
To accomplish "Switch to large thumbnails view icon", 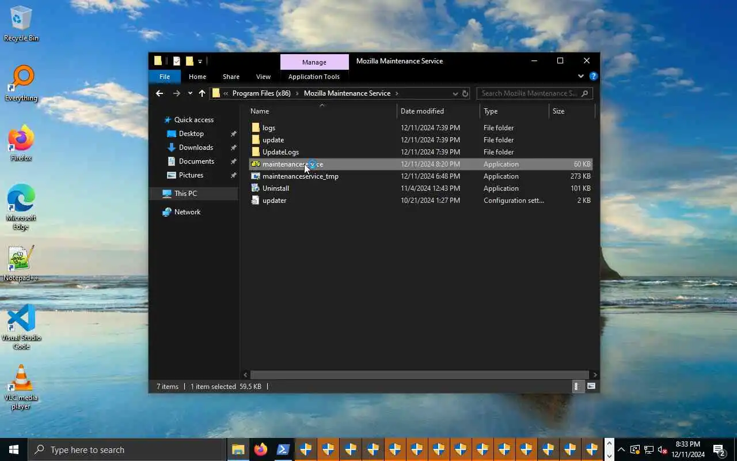I will coord(591,386).
